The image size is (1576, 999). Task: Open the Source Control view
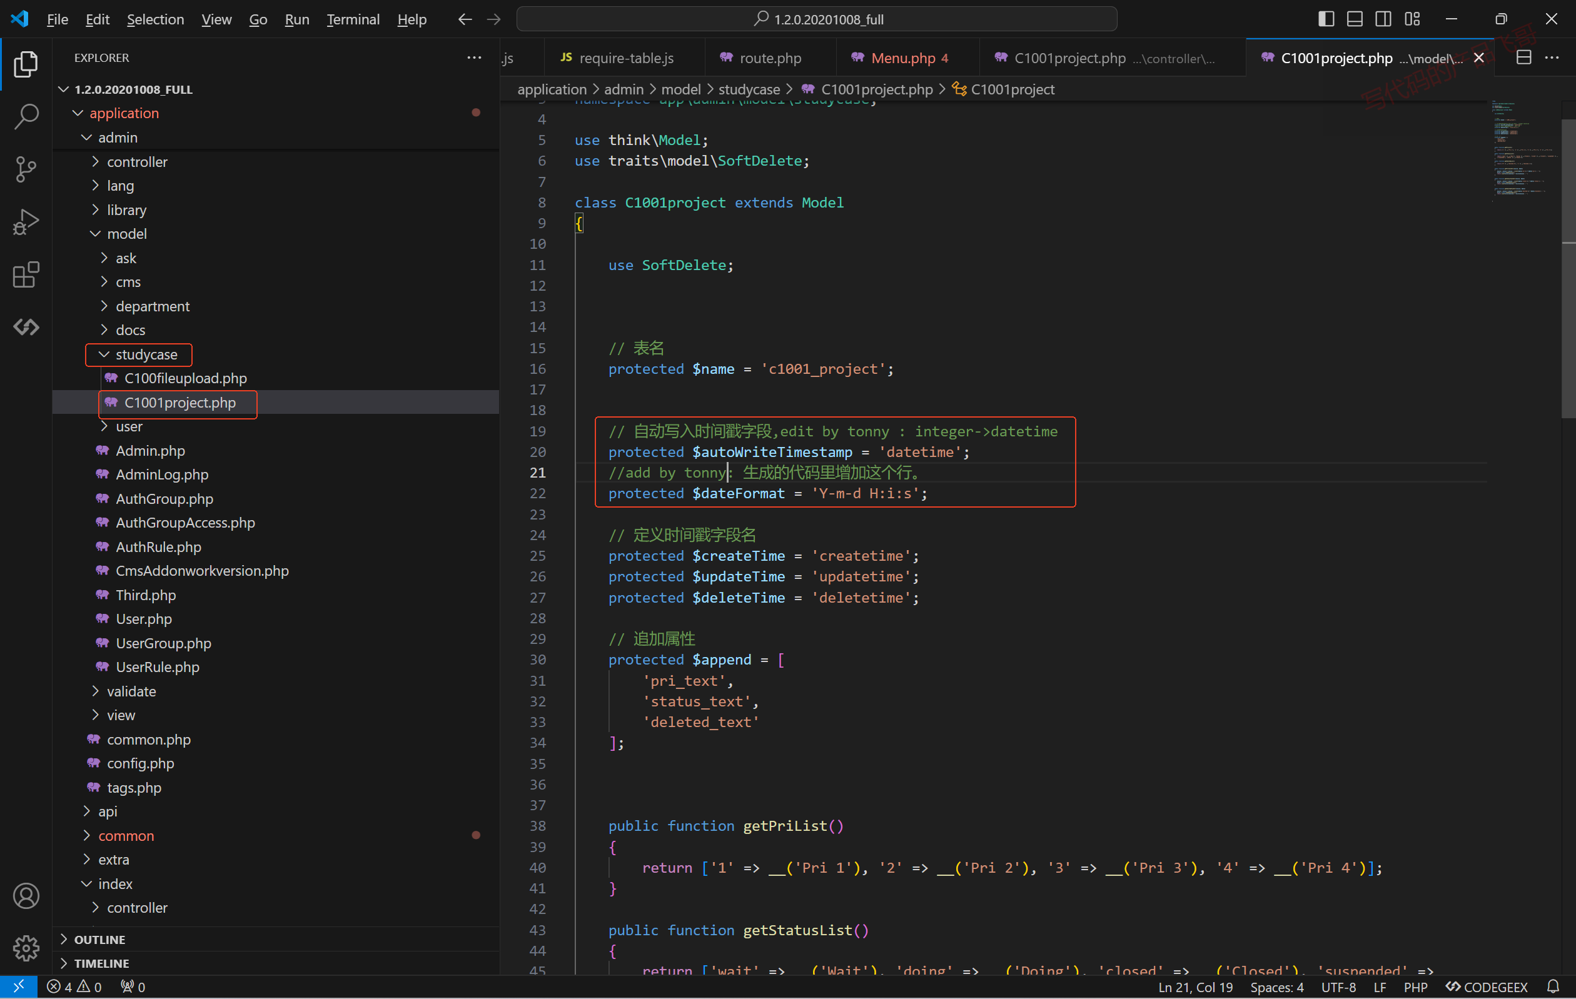coord(26,169)
